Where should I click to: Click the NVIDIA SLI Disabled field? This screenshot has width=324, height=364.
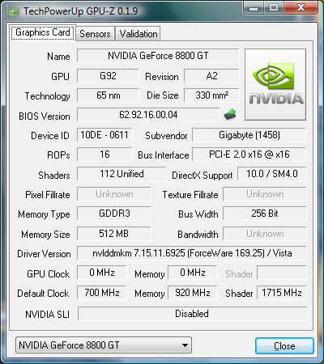[x=192, y=314]
